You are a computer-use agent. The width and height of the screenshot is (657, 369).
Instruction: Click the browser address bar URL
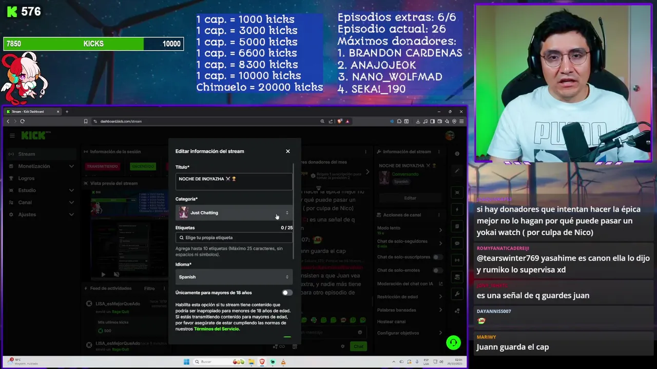pyautogui.click(x=121, y=121)
